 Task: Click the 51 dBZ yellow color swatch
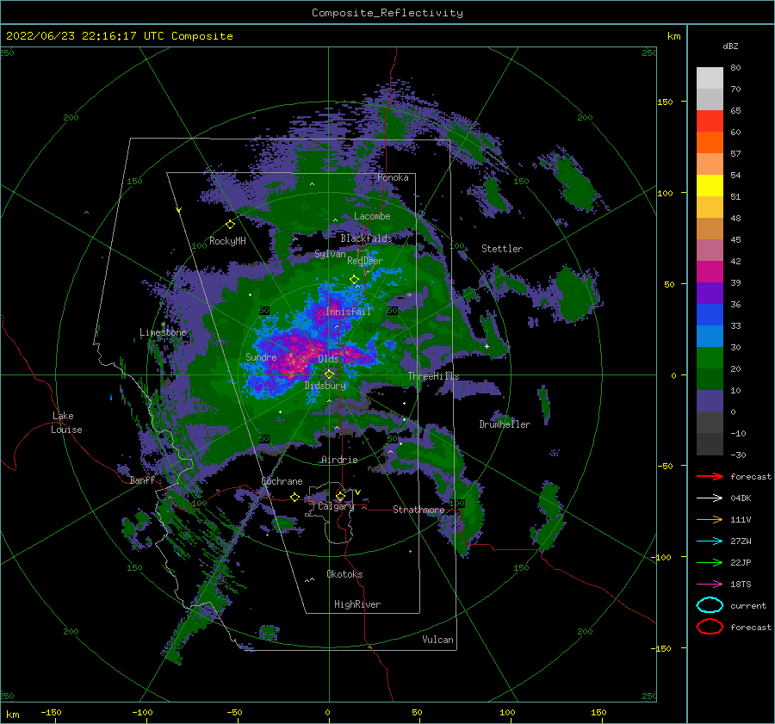(x=710, y=185)
